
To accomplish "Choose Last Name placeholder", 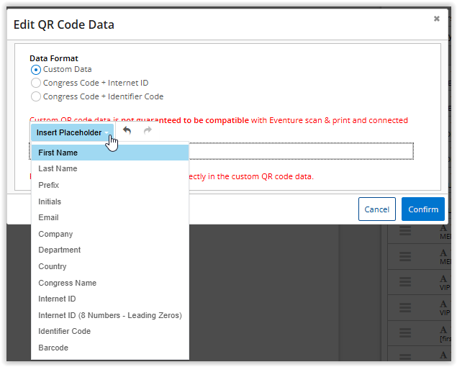I will point(58,168).
